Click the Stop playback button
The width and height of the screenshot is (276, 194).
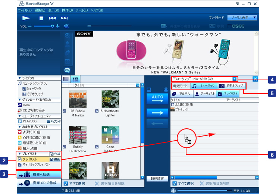[x=41, y=18]
